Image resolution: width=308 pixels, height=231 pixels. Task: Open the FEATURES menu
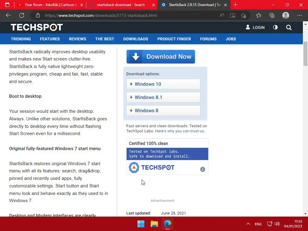click(50, 39)
